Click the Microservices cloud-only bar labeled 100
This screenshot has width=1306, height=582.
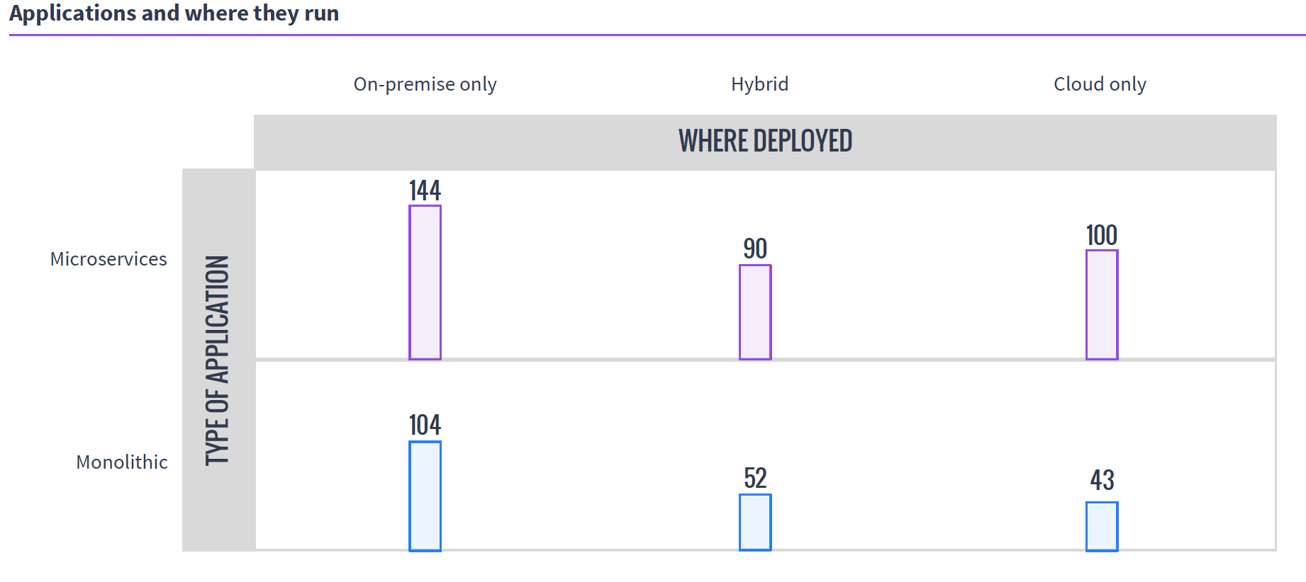(1102, 304)
